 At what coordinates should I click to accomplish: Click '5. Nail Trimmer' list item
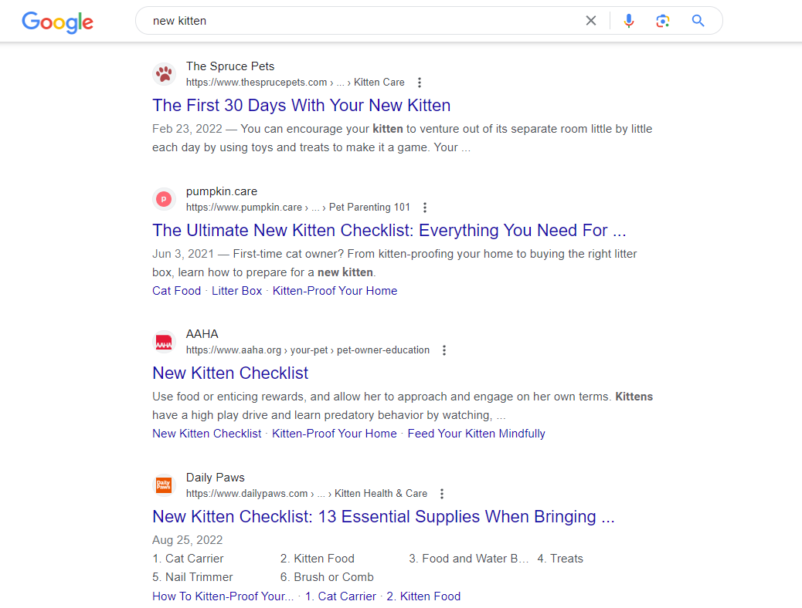point(192,577)
